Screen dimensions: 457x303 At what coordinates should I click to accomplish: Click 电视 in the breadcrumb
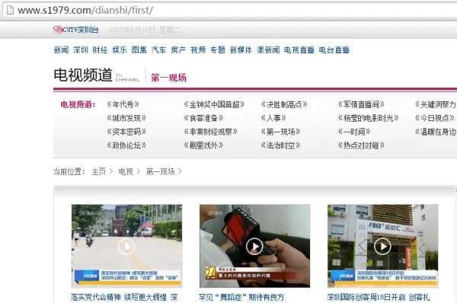(126, 171)
